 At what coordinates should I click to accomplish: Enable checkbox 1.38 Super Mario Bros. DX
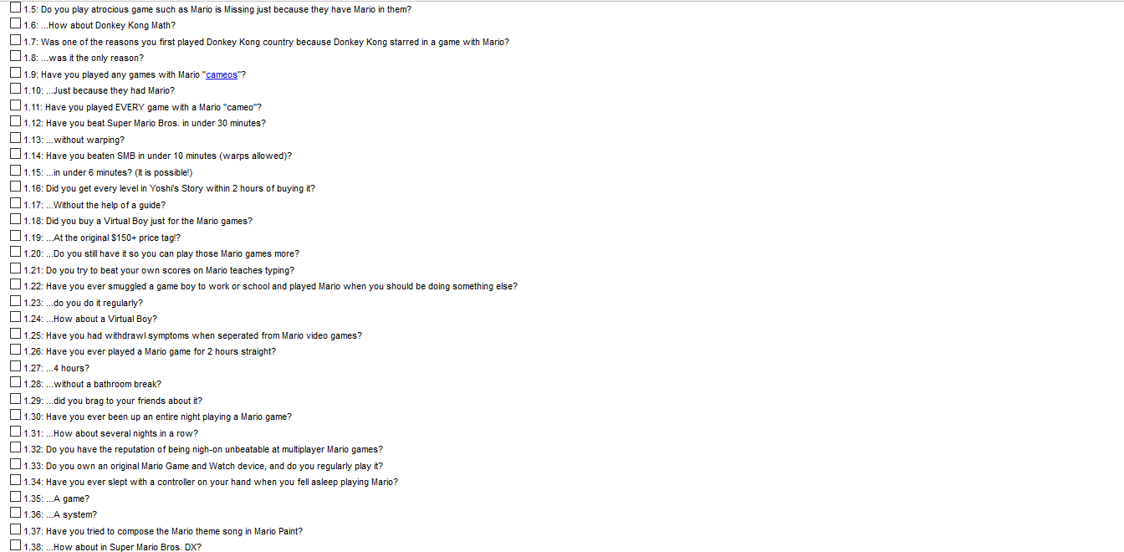point(16,546)
